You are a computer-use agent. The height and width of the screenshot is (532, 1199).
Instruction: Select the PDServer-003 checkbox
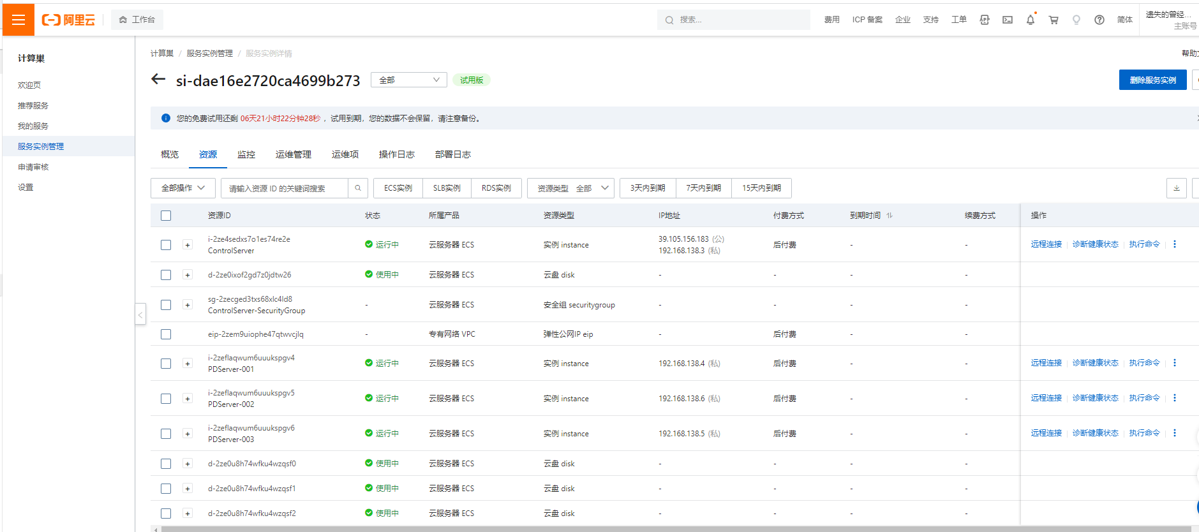166,434
